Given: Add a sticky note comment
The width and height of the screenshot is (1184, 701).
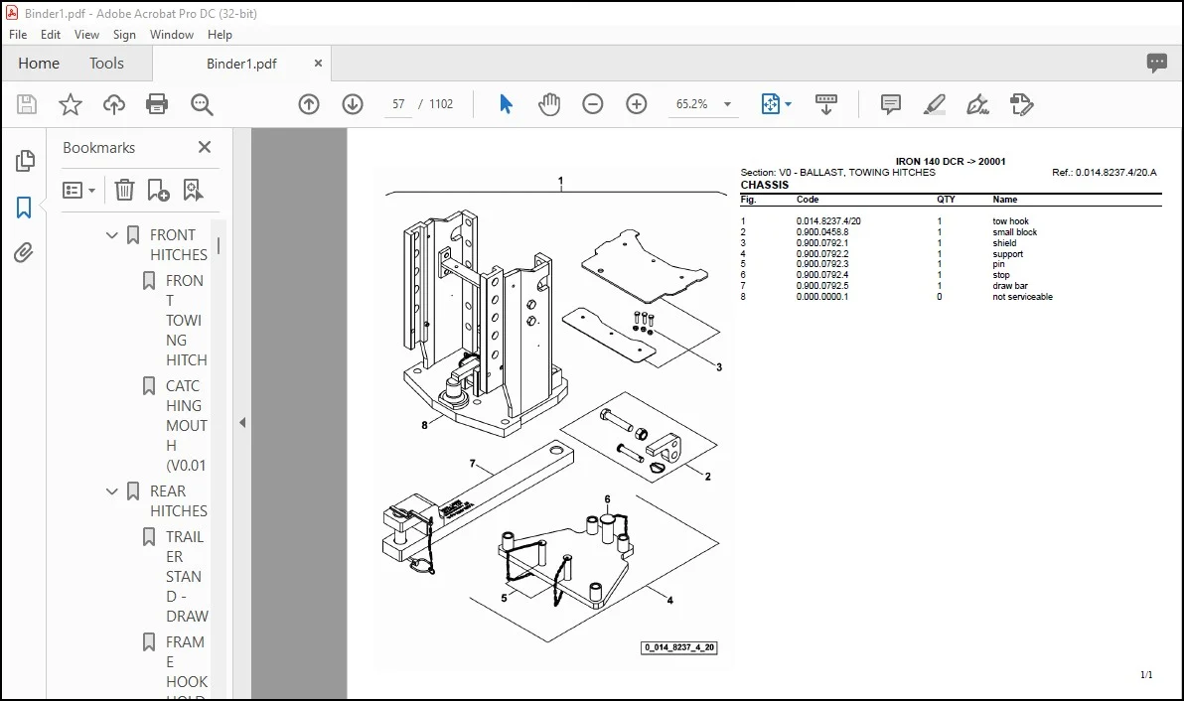Looking at the screenshot, I should pos(891,104).
